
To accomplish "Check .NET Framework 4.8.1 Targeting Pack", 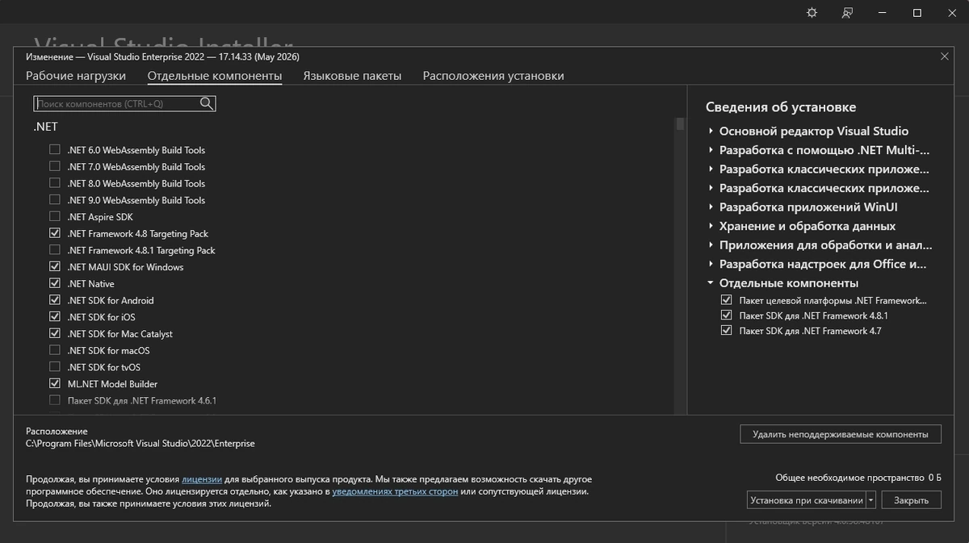I will 55,250.
